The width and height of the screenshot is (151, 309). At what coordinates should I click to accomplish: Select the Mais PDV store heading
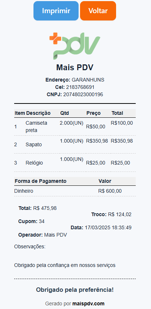tap(75, 68)
